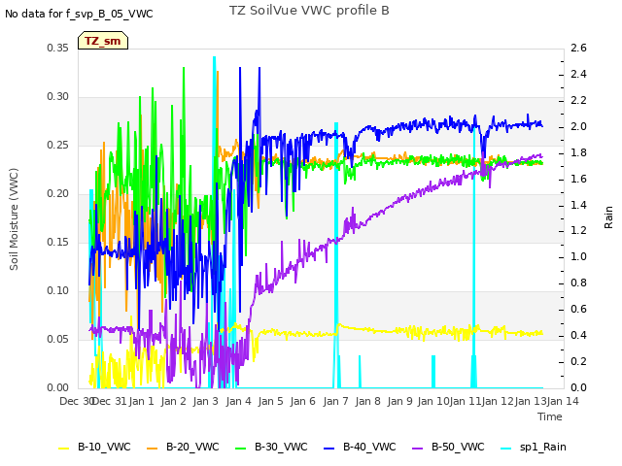Click the Jan 2 tick label
This screenshot has width=622, height=466.
[x=174, y=401]
